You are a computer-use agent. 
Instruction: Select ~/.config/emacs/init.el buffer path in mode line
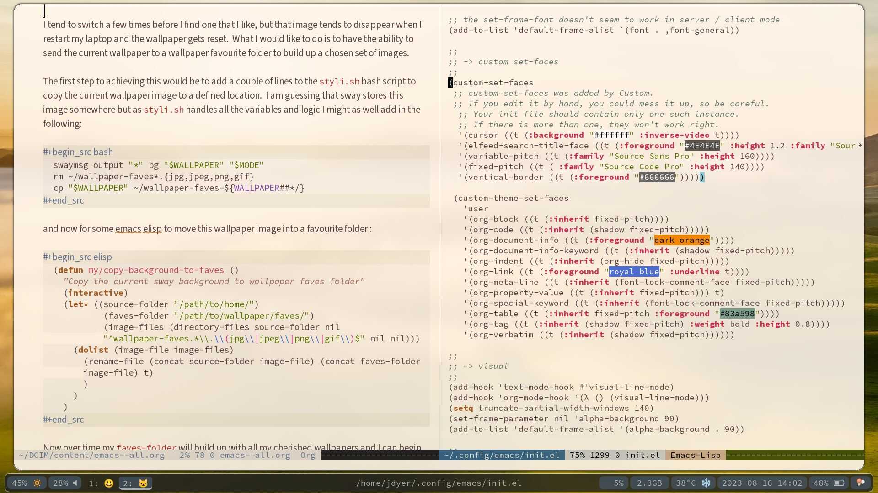pos(502,455)
